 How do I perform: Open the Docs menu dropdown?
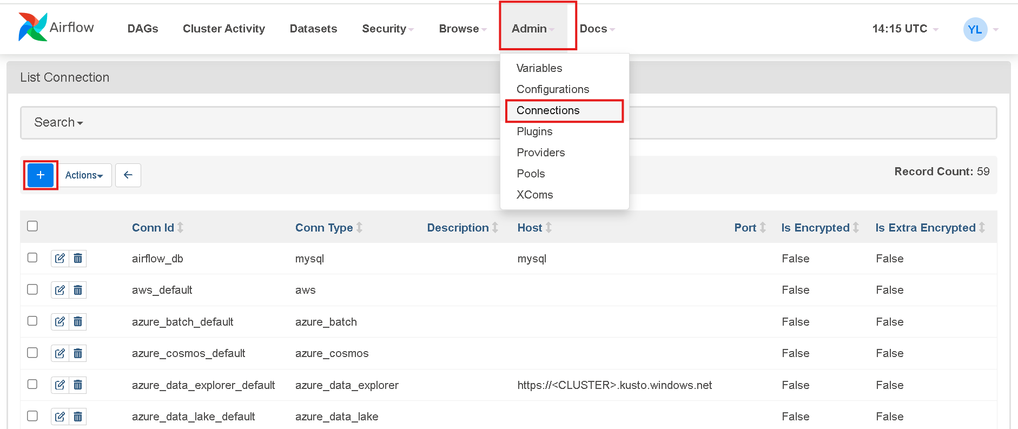pos(597,29)
